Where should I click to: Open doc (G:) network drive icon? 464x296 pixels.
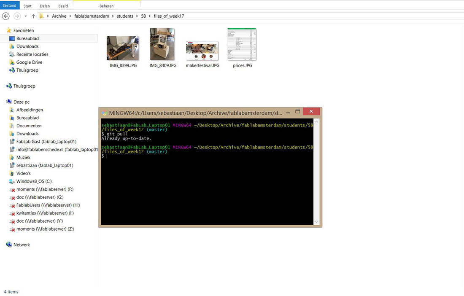coord(12,197)
